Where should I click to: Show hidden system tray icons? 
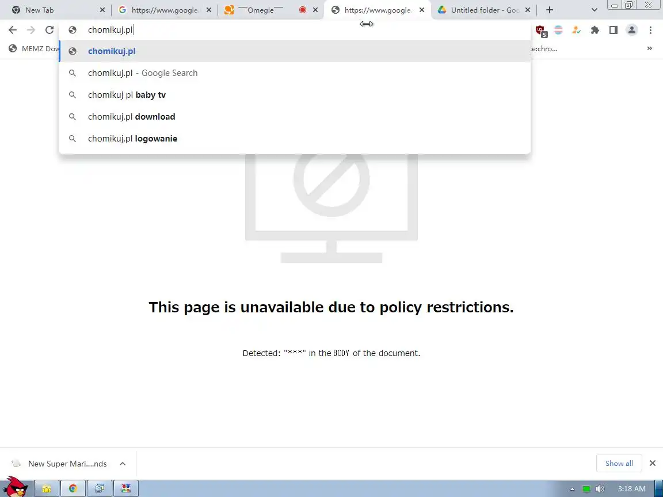coord(573,489)
